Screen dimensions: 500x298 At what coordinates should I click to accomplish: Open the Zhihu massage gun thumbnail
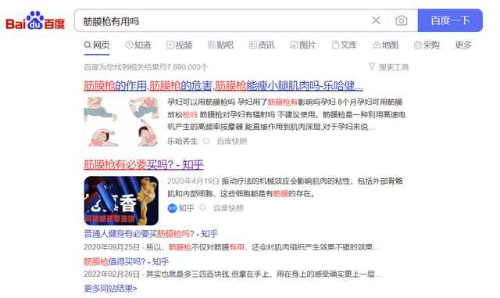pyautogui.click(x=121, y=200)
